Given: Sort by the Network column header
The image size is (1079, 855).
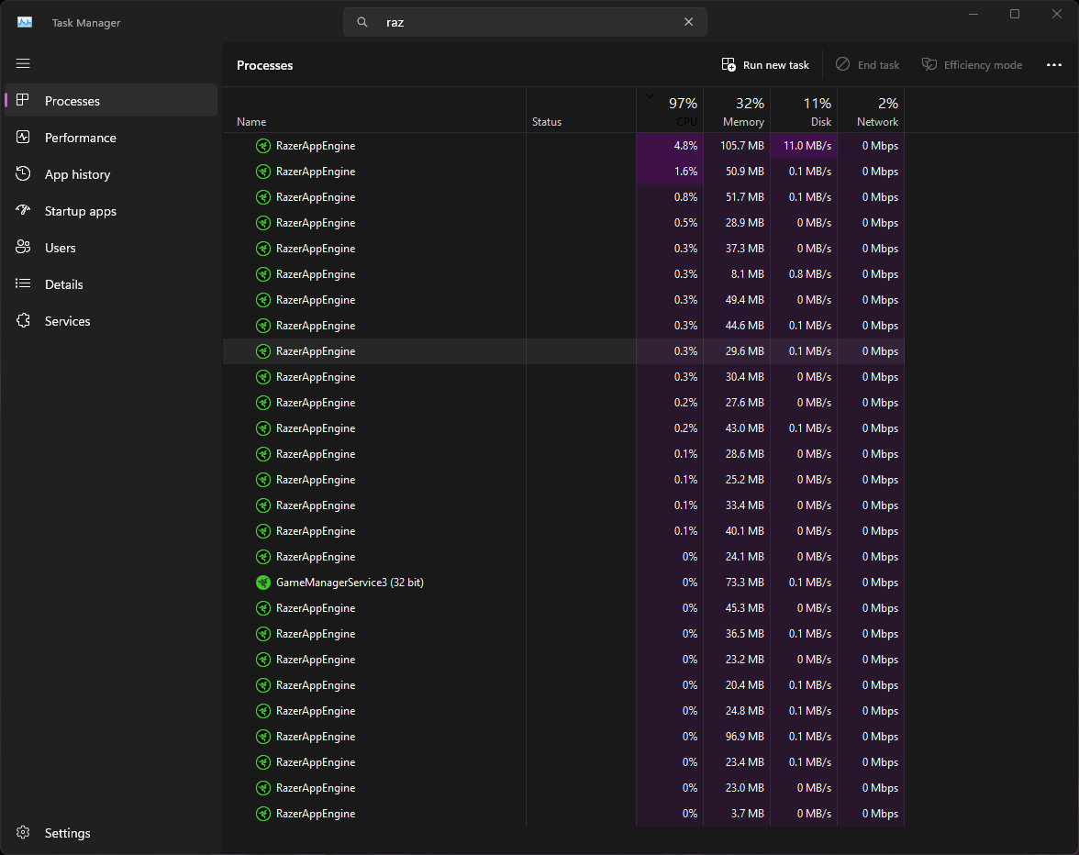Looking at the screenshot, I should coord(871,111).
